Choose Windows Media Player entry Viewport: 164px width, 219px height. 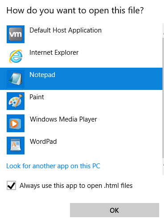(81, 123)
